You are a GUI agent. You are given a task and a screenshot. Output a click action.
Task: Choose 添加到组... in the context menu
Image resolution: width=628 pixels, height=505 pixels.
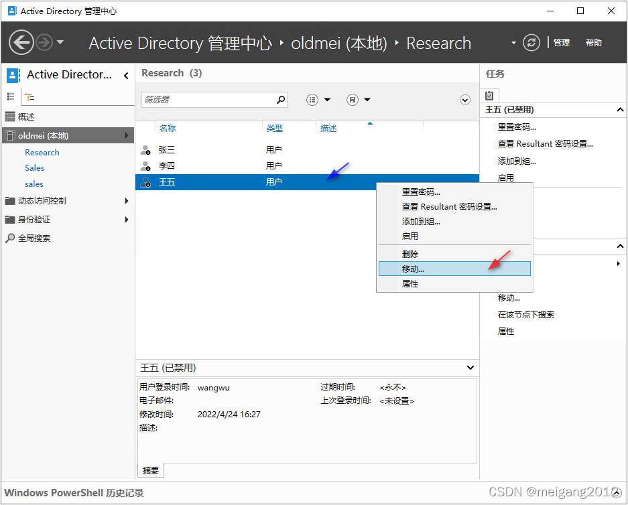tap(454, 222)
